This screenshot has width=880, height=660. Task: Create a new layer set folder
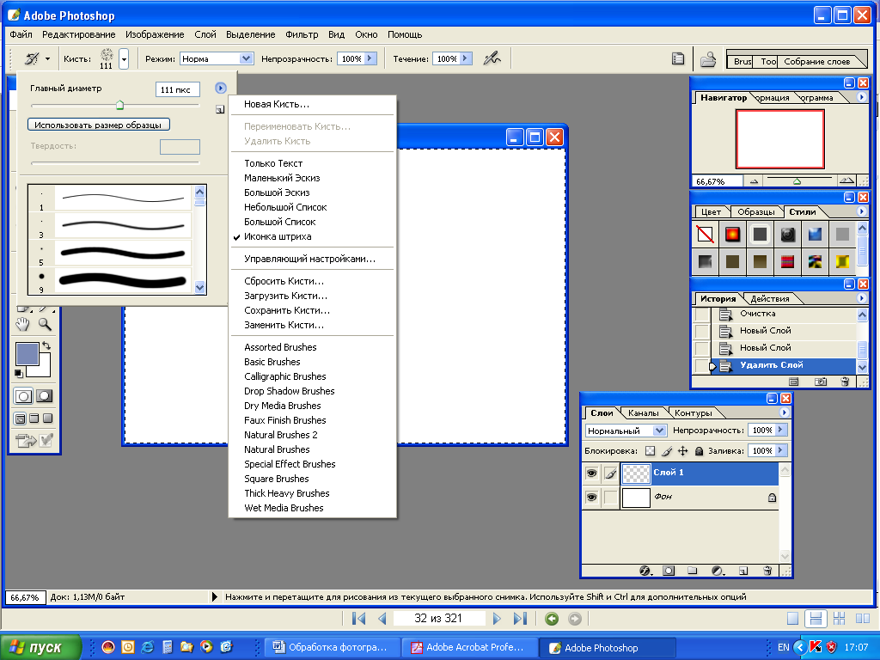693,571
